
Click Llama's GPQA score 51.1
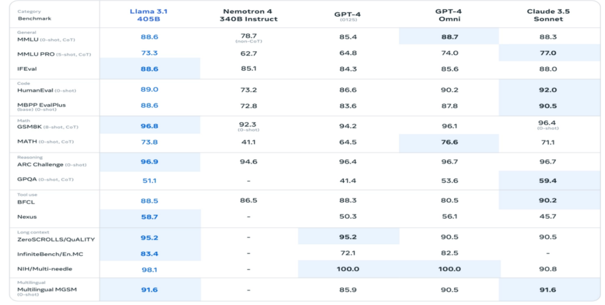tap(150, 180)
